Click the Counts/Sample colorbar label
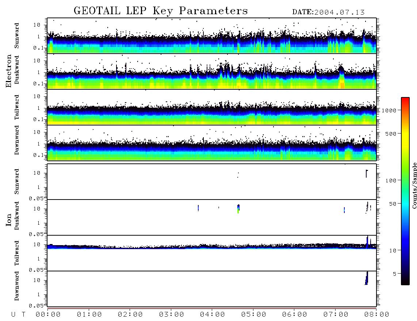Screen dimensions: 417x321 (x=414, y=186)
